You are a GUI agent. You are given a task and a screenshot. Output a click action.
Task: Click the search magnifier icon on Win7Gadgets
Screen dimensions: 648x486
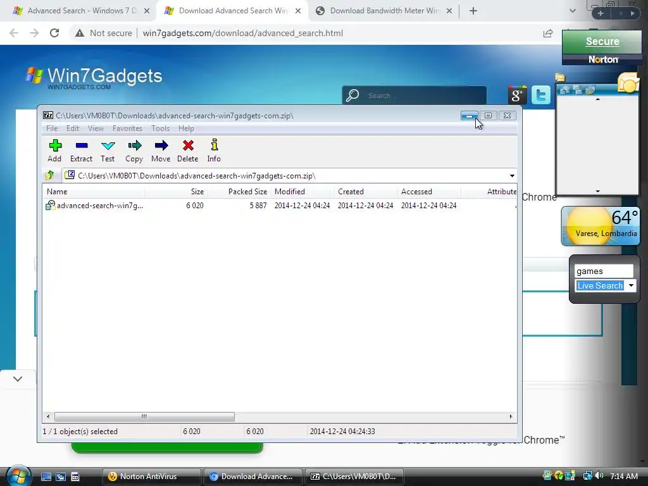[x=352, y=95]
